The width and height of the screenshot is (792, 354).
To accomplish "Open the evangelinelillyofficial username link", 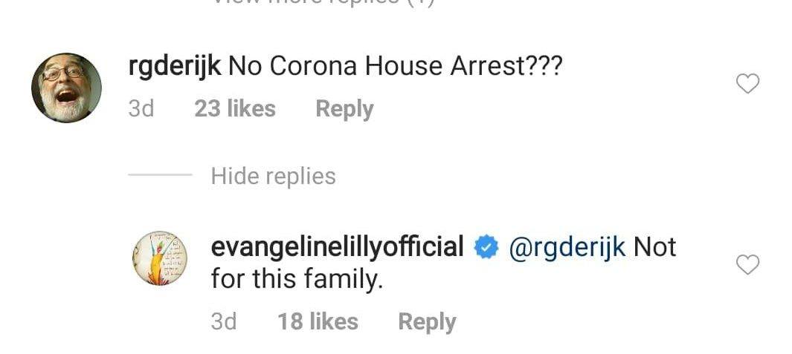I will 338,246.
